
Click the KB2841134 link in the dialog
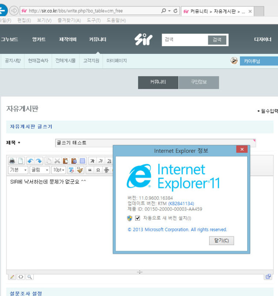coord(181,204)
